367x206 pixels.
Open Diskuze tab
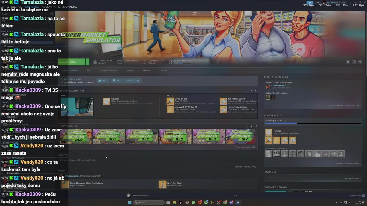tap(130, 70)
